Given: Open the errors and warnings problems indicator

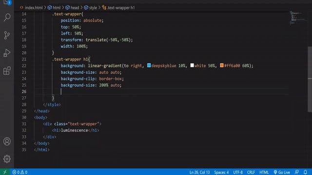Looking at the screenshot, I should (x=20, y=172).
